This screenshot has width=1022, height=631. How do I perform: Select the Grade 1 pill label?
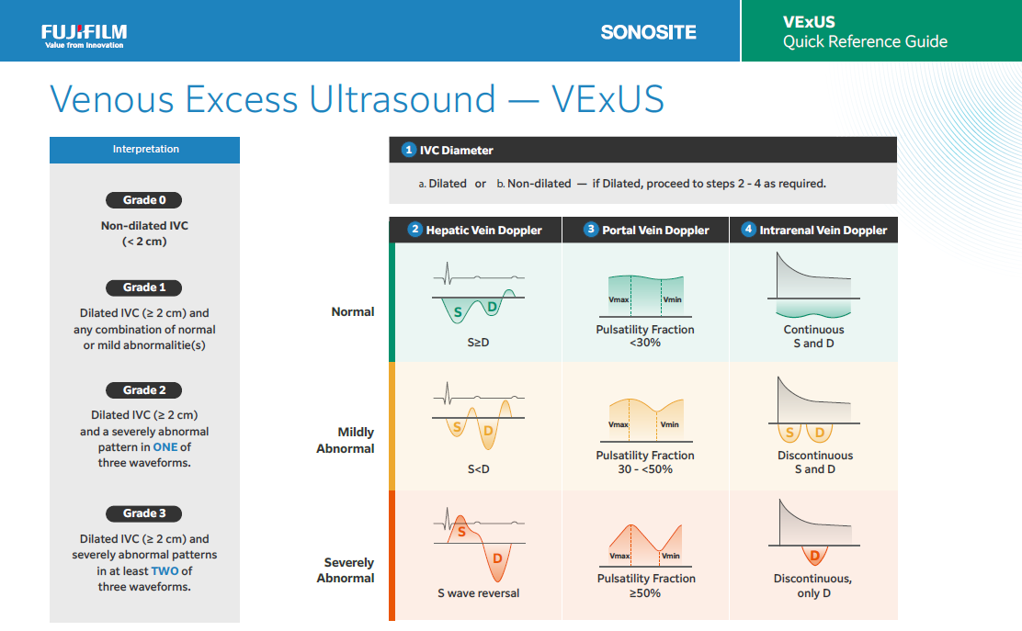[144, 287]
